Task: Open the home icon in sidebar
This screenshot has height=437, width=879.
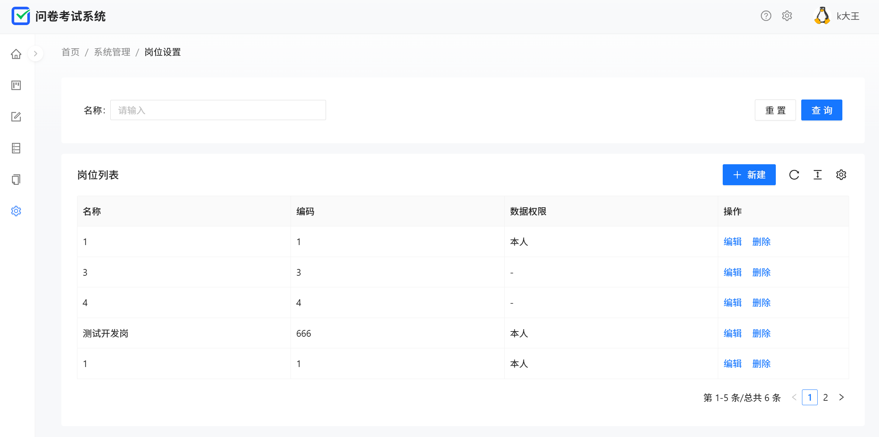Action: [16, 54]
